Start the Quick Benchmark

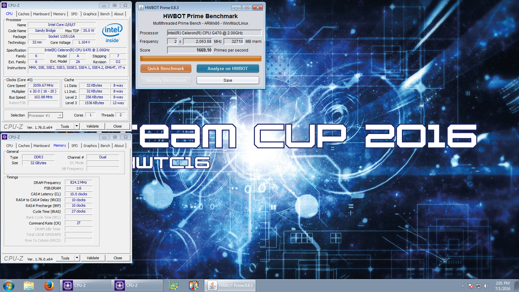coord(166,68)
